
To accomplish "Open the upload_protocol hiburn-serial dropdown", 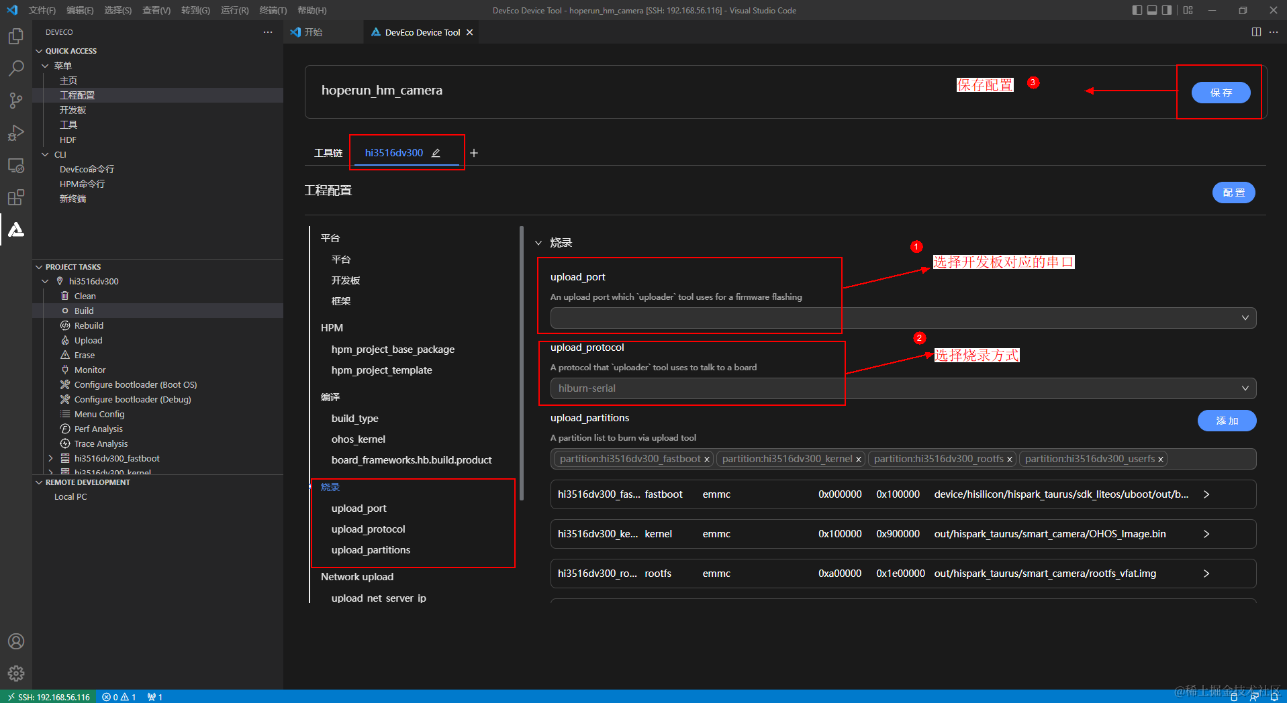I will point(1245,388).
